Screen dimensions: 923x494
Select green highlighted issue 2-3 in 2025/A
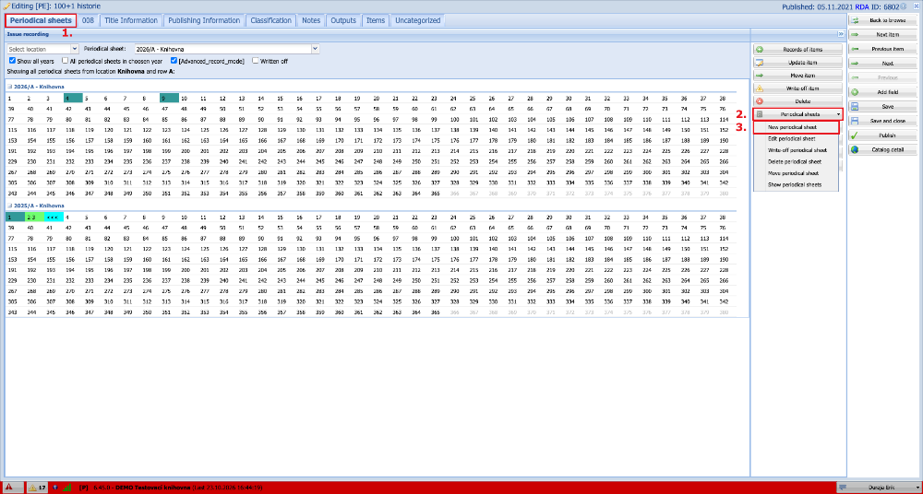[x=34, y=217]
